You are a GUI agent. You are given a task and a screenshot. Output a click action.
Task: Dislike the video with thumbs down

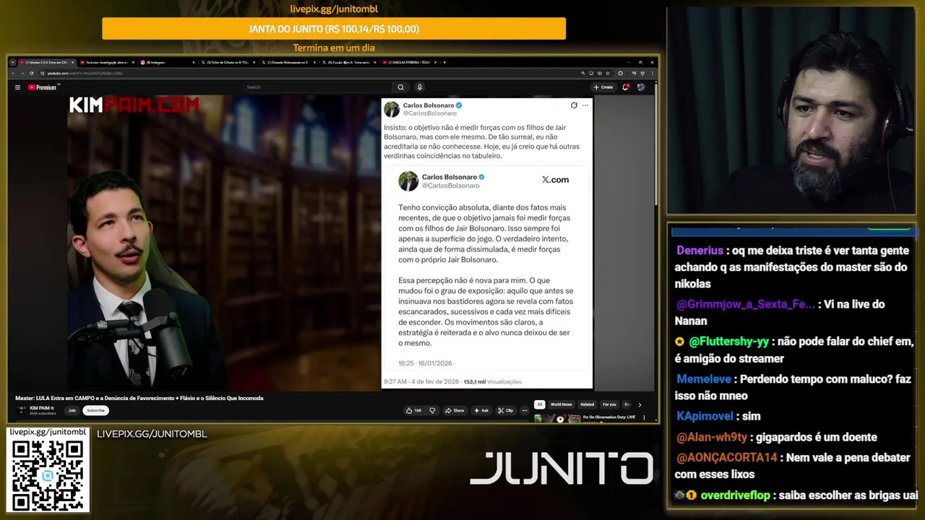click(432, 410)
